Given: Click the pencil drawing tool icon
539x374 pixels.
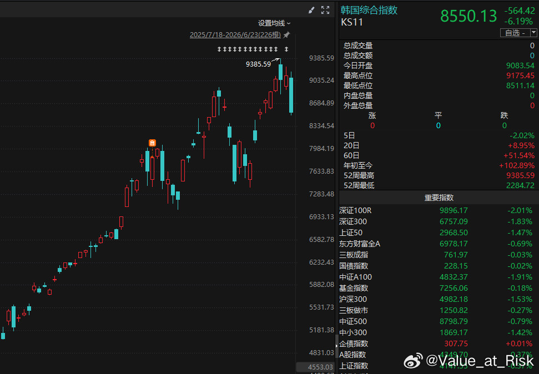Looking at the screenshot, I should point(311,10).
